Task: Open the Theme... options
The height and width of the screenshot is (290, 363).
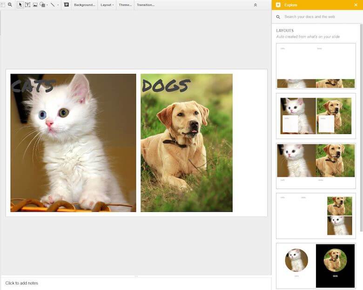Action: tap(125, 5)
